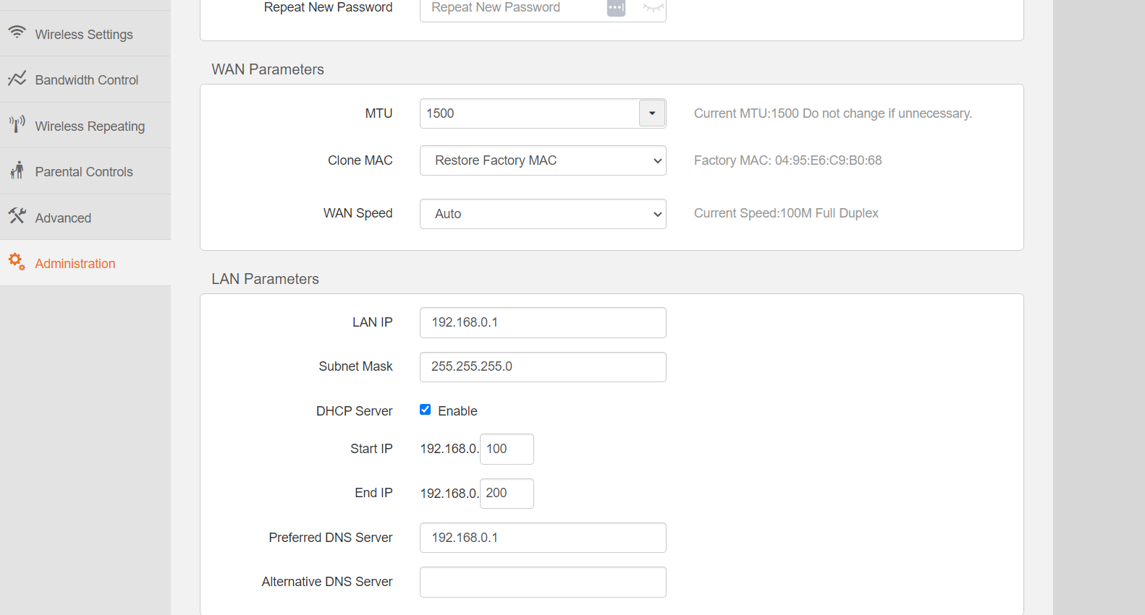This screenshot has width=1145, height=615.
Task: Click the Administration gear icon
Action: [17, 262]
